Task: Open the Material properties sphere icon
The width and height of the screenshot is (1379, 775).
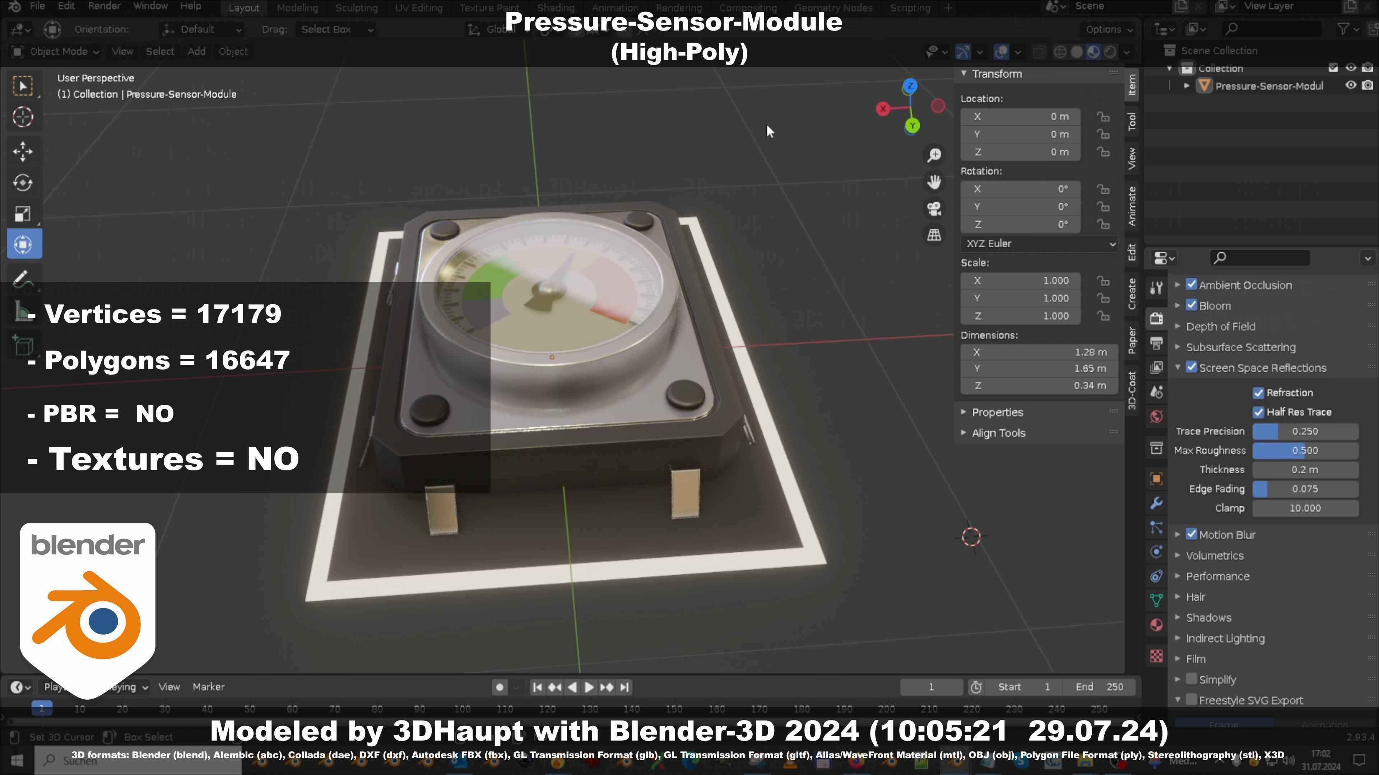Action: pyautogui.click(x=1156, y=625)
